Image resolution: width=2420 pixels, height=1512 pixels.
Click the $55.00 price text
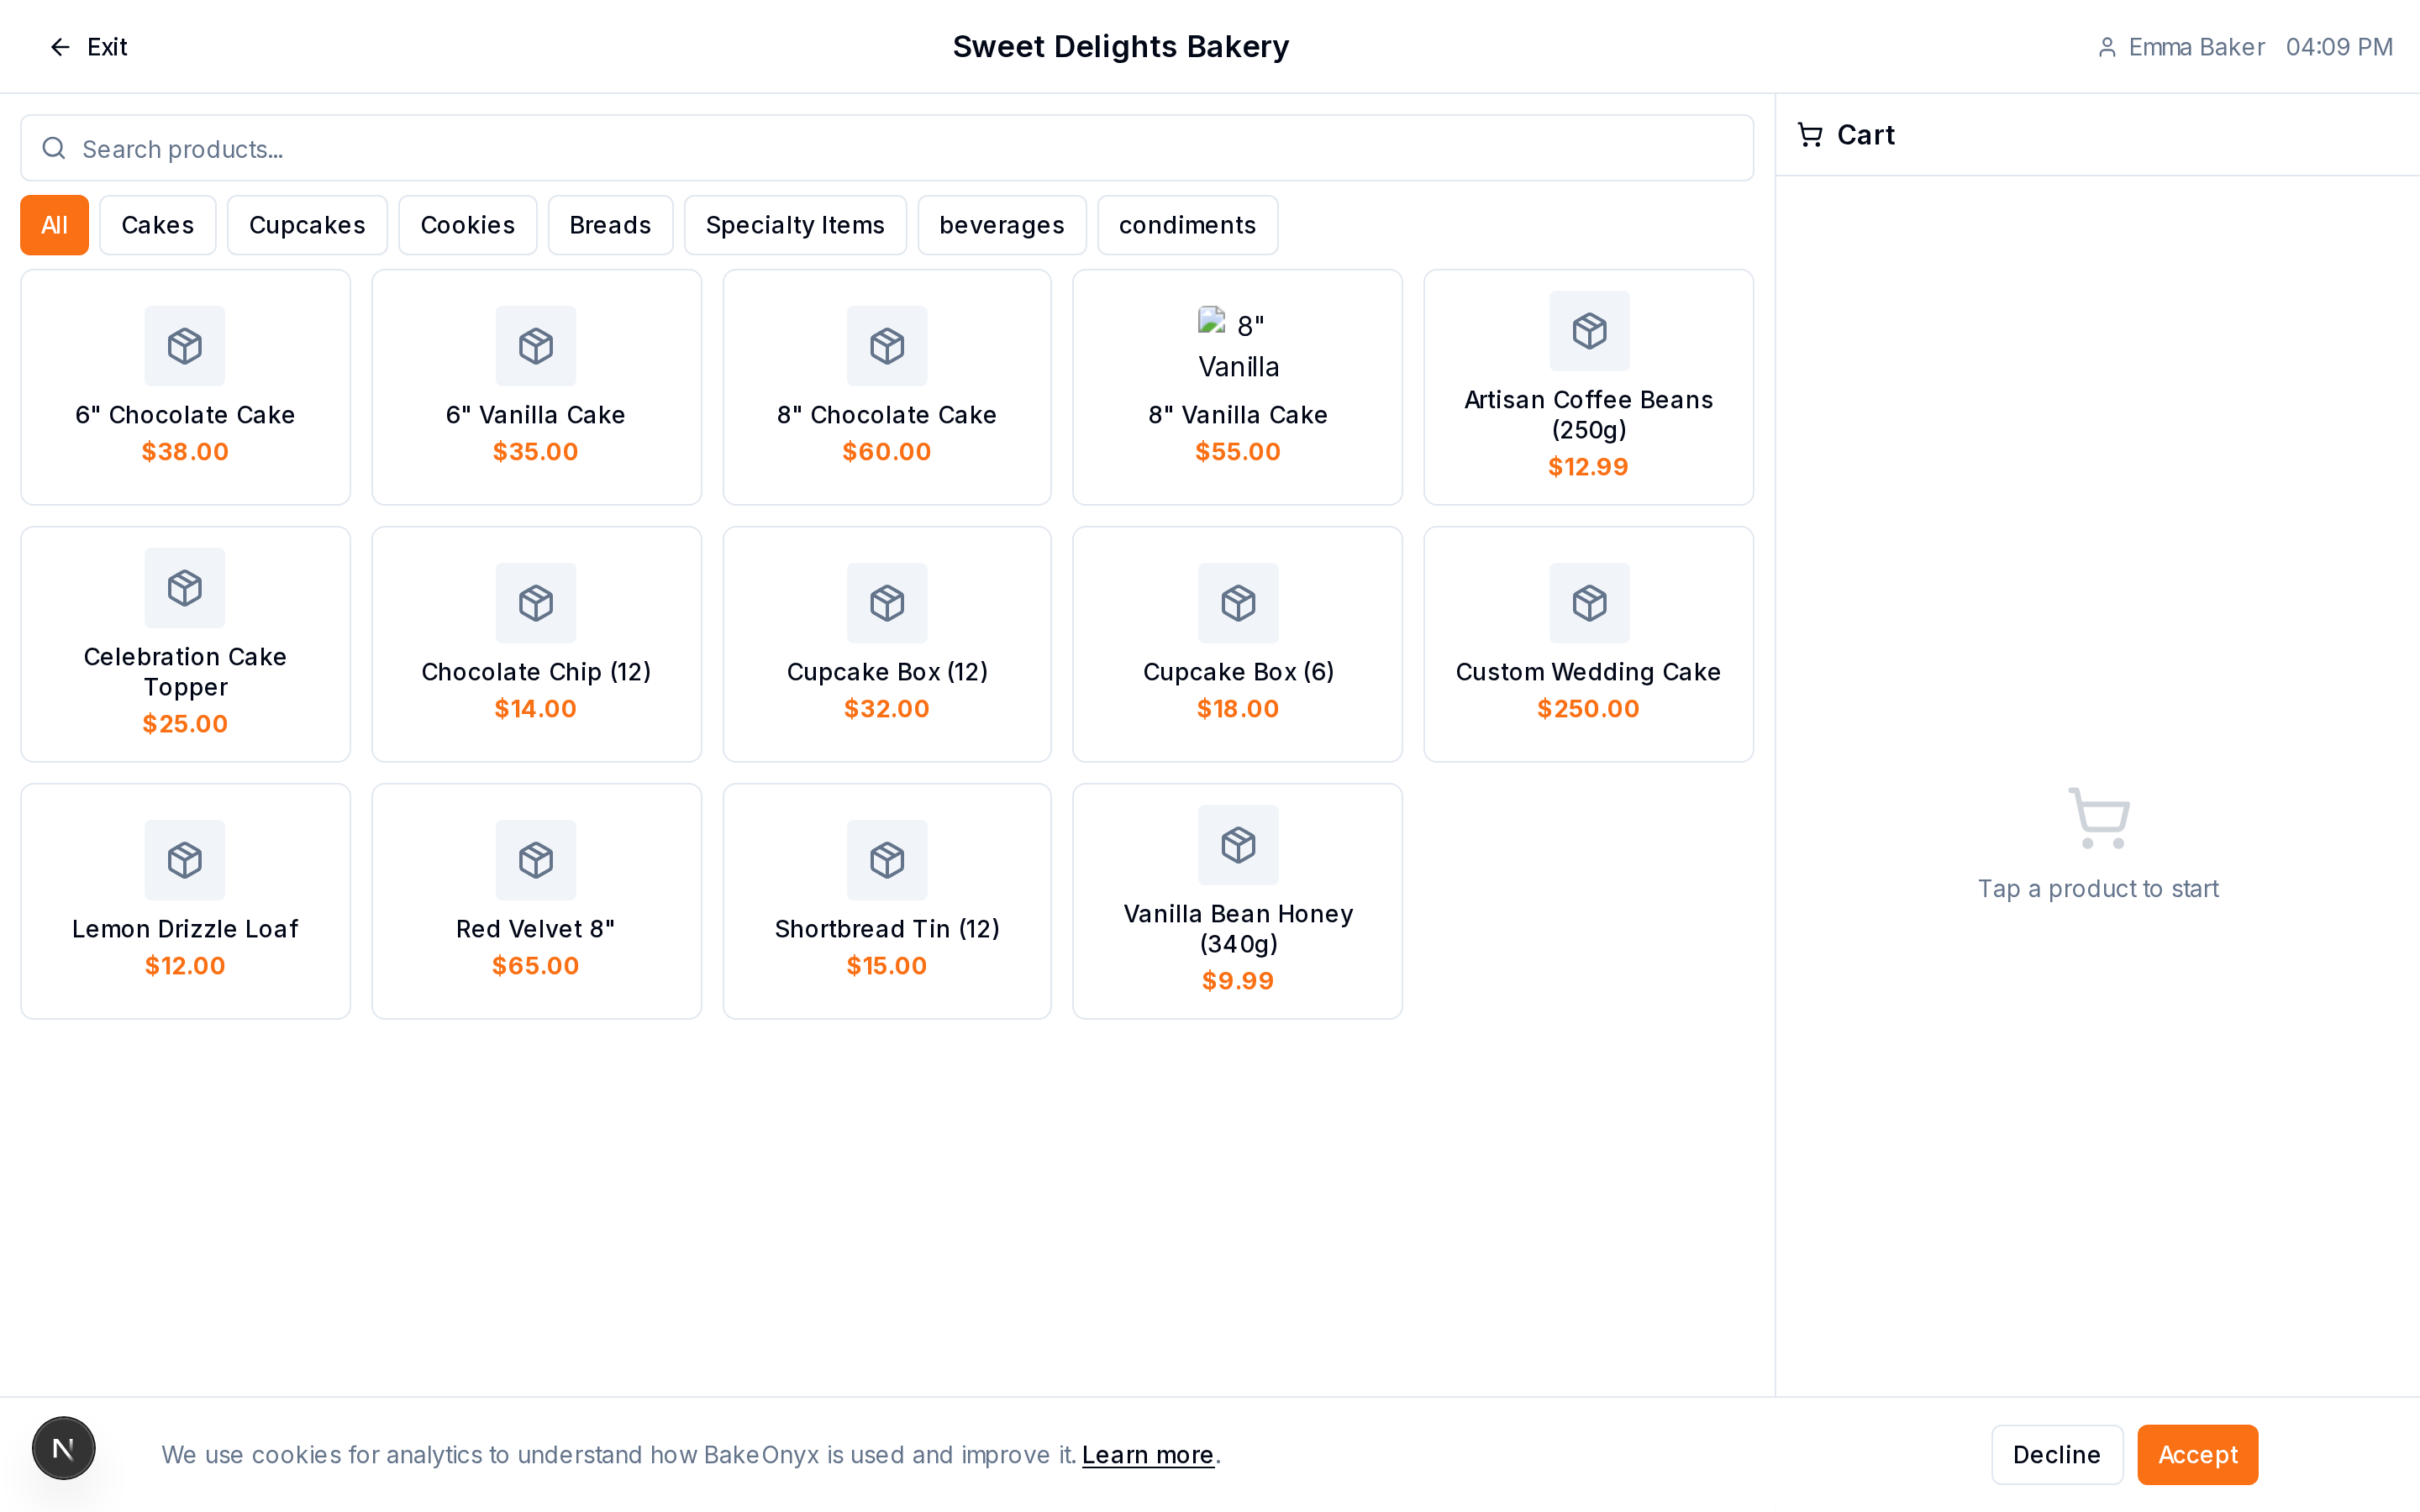[1238, 452]
